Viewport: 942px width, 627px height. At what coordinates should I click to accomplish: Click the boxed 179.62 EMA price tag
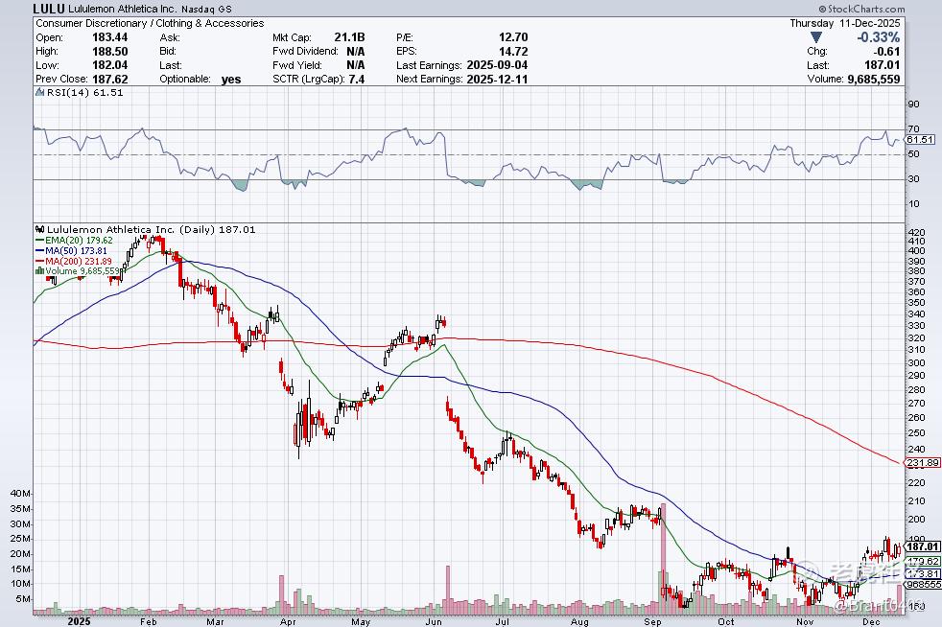coord(923,561)
